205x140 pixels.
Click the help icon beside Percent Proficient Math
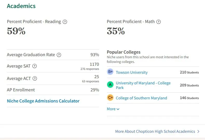coord(159,22)
